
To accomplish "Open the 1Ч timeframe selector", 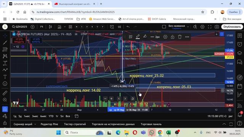I will (x=42, y=27).
